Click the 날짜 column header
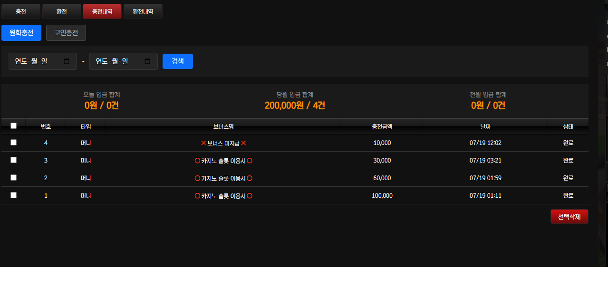Viewport: 608px width, 308px height. point(485,126)
